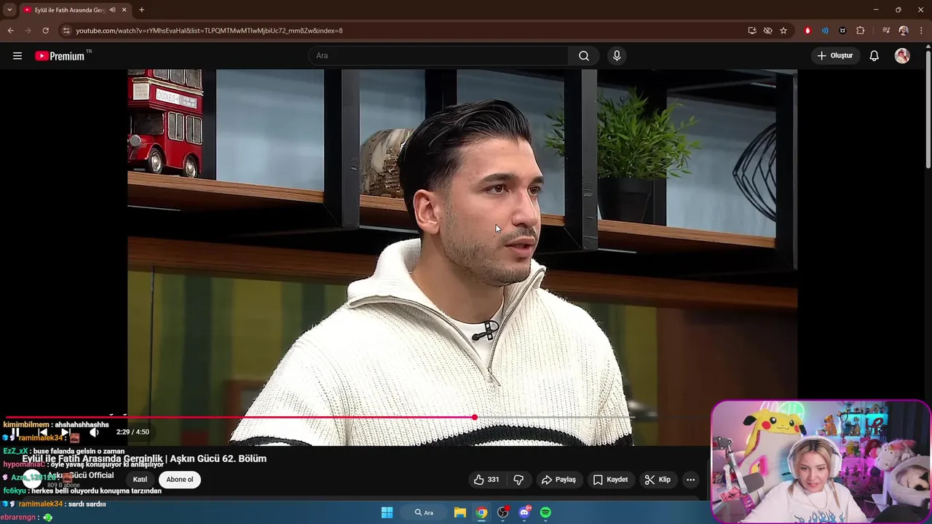Skip to next video in playlist
The width and height of the screenshot is (932, 524).
pyautogui.click(x=65, y=432)
